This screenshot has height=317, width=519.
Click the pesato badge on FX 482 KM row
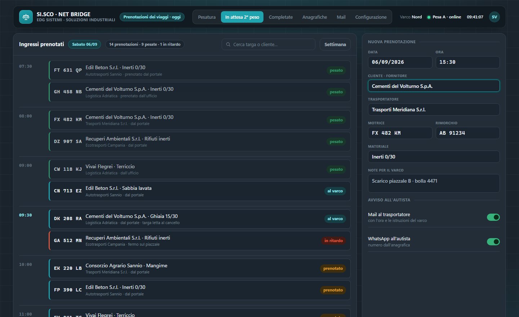(336, 120)
